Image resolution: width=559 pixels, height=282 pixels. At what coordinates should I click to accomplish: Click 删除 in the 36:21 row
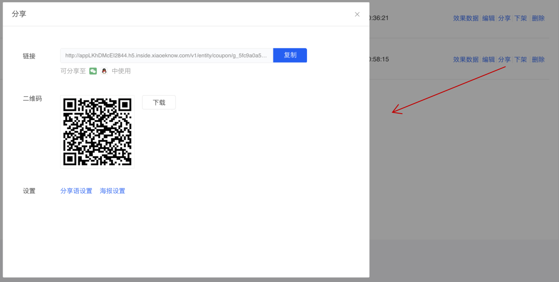(x=539, y=18)
